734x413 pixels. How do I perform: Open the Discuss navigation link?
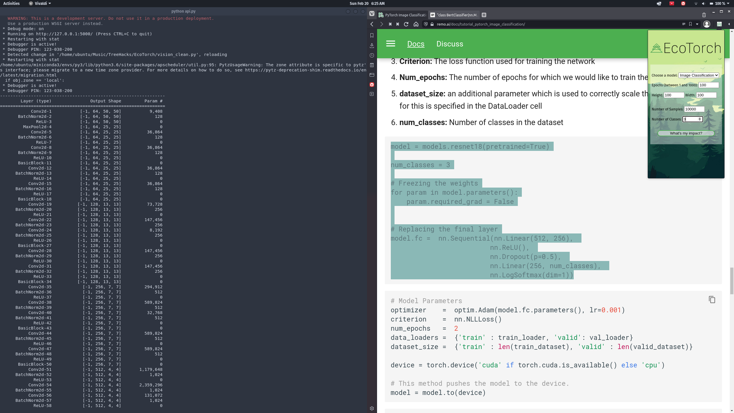coord(450,44)
